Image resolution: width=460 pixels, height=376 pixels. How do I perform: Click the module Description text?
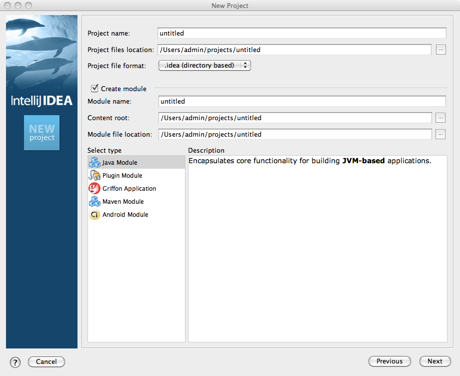coord(310,161)
